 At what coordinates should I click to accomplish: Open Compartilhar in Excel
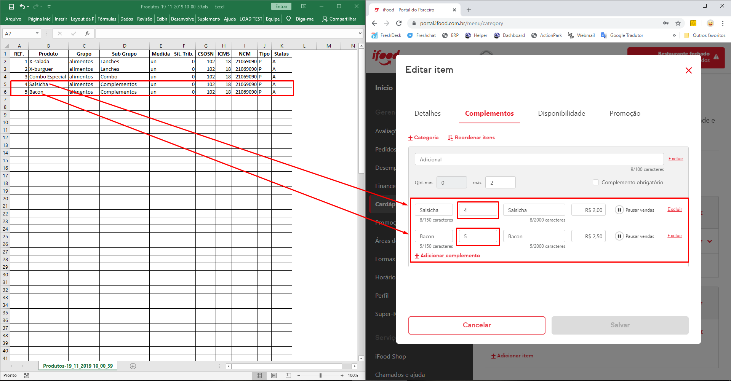tap(339, 19)
